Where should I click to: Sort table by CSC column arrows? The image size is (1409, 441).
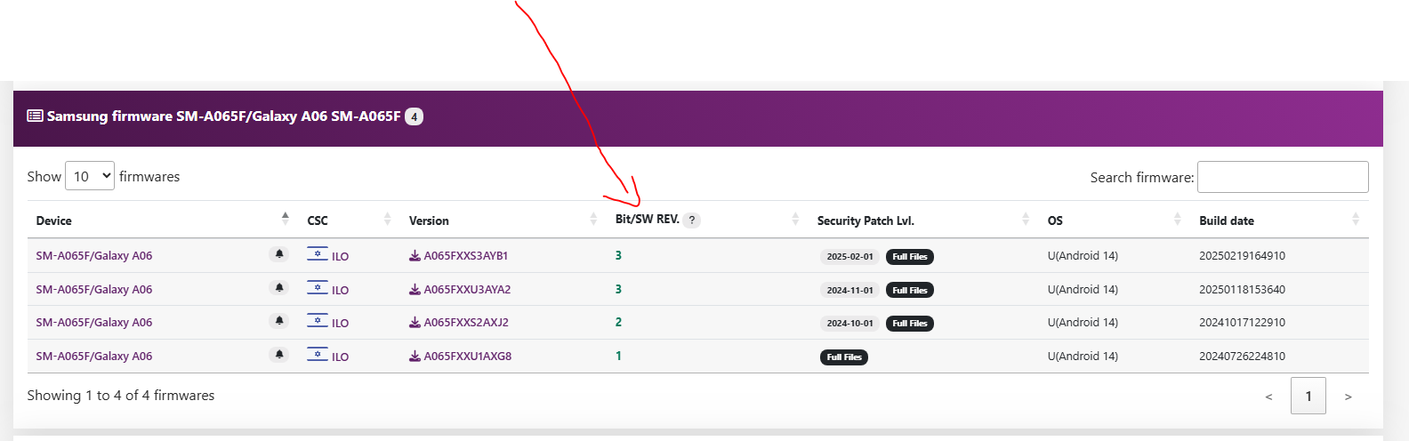(387, 219)
